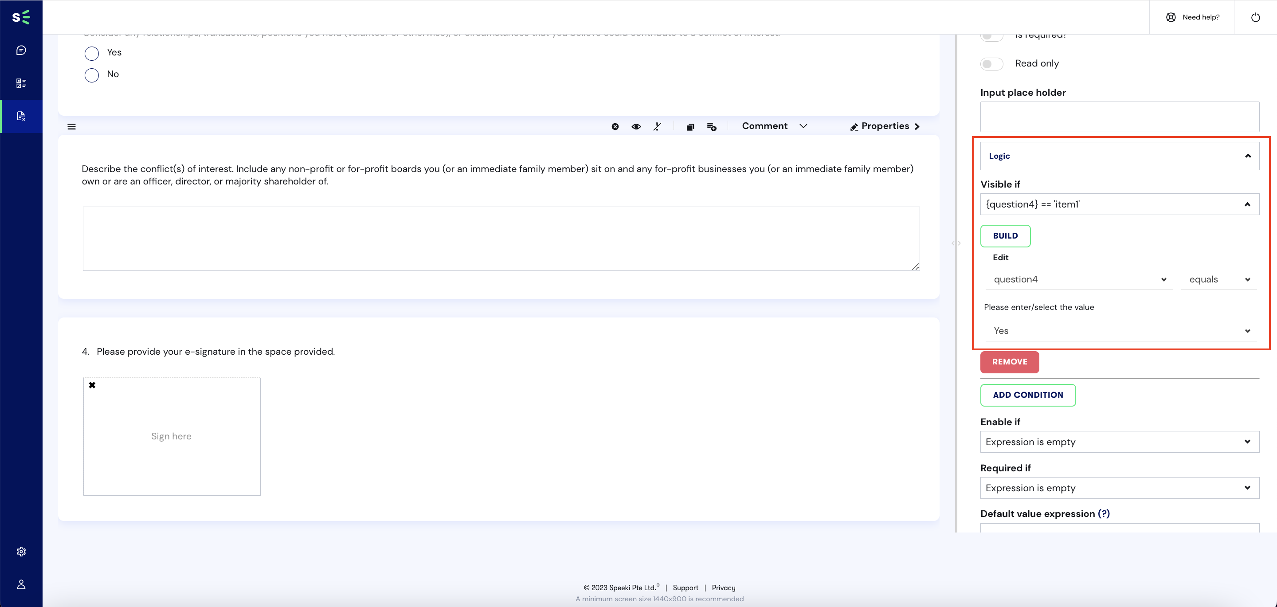Click the BUILD button for logic

tap(1005, 235)
